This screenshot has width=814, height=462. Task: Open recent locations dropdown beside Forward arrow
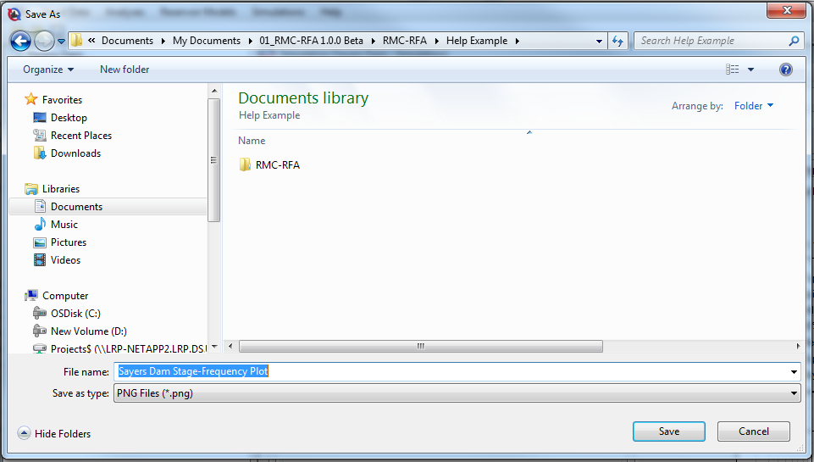point(61,41)
